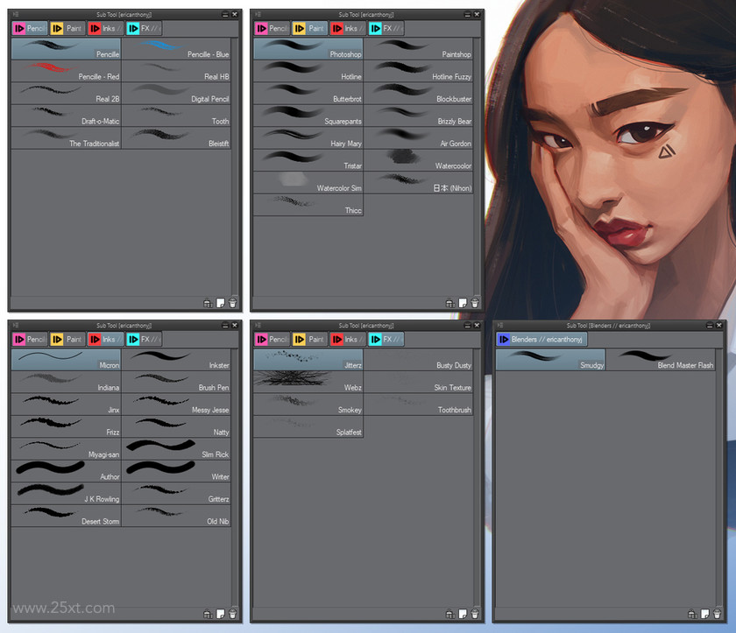Select the Butterbrot brush

308,94
